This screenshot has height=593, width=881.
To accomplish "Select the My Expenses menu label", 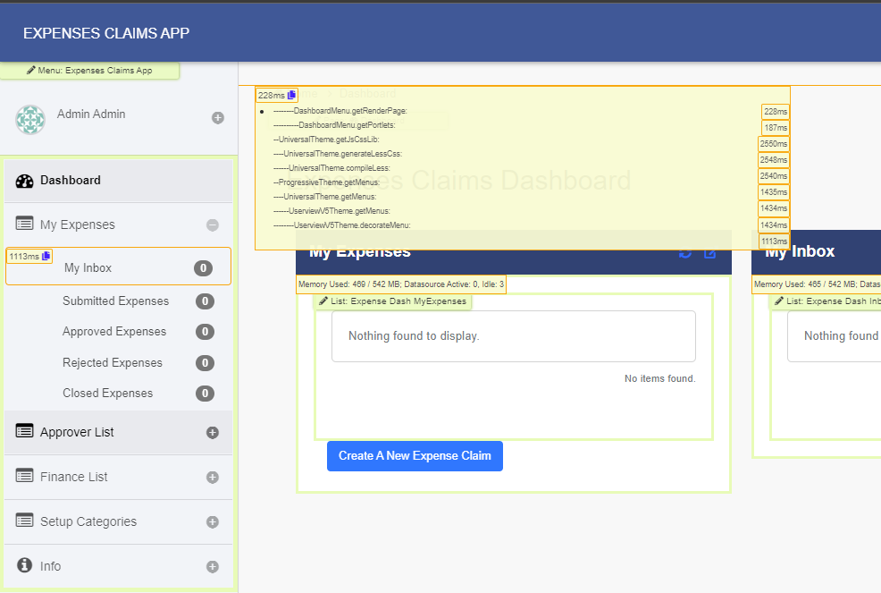I will click(78, 224).
